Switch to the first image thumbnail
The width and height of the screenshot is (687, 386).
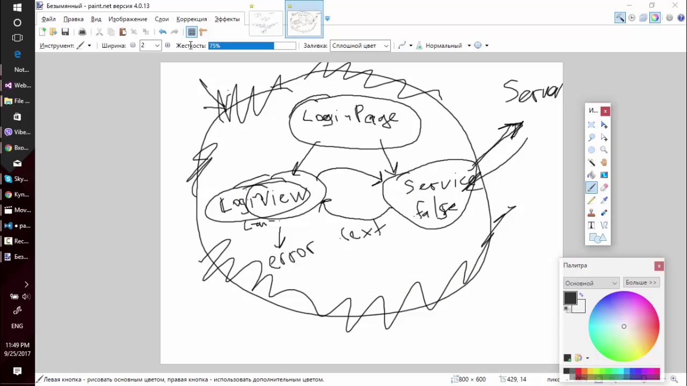pyautogui.click(x=265, y=22)
